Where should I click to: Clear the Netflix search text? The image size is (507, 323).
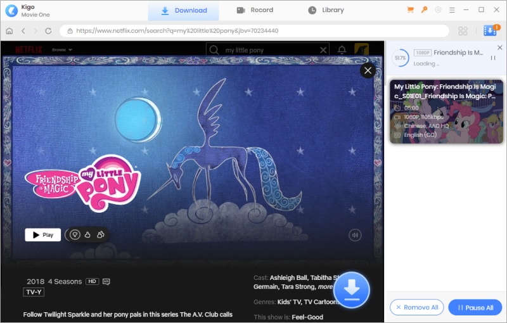[x=323, y=50]
